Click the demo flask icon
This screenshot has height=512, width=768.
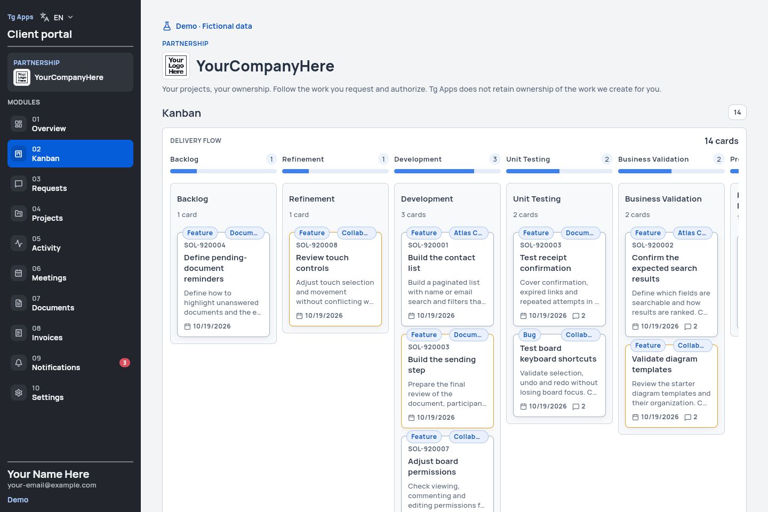[167, 26]
